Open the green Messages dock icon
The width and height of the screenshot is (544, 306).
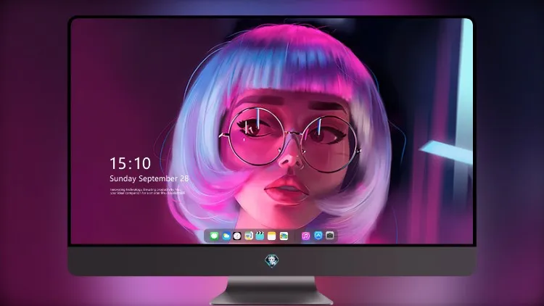coord(214,236)
